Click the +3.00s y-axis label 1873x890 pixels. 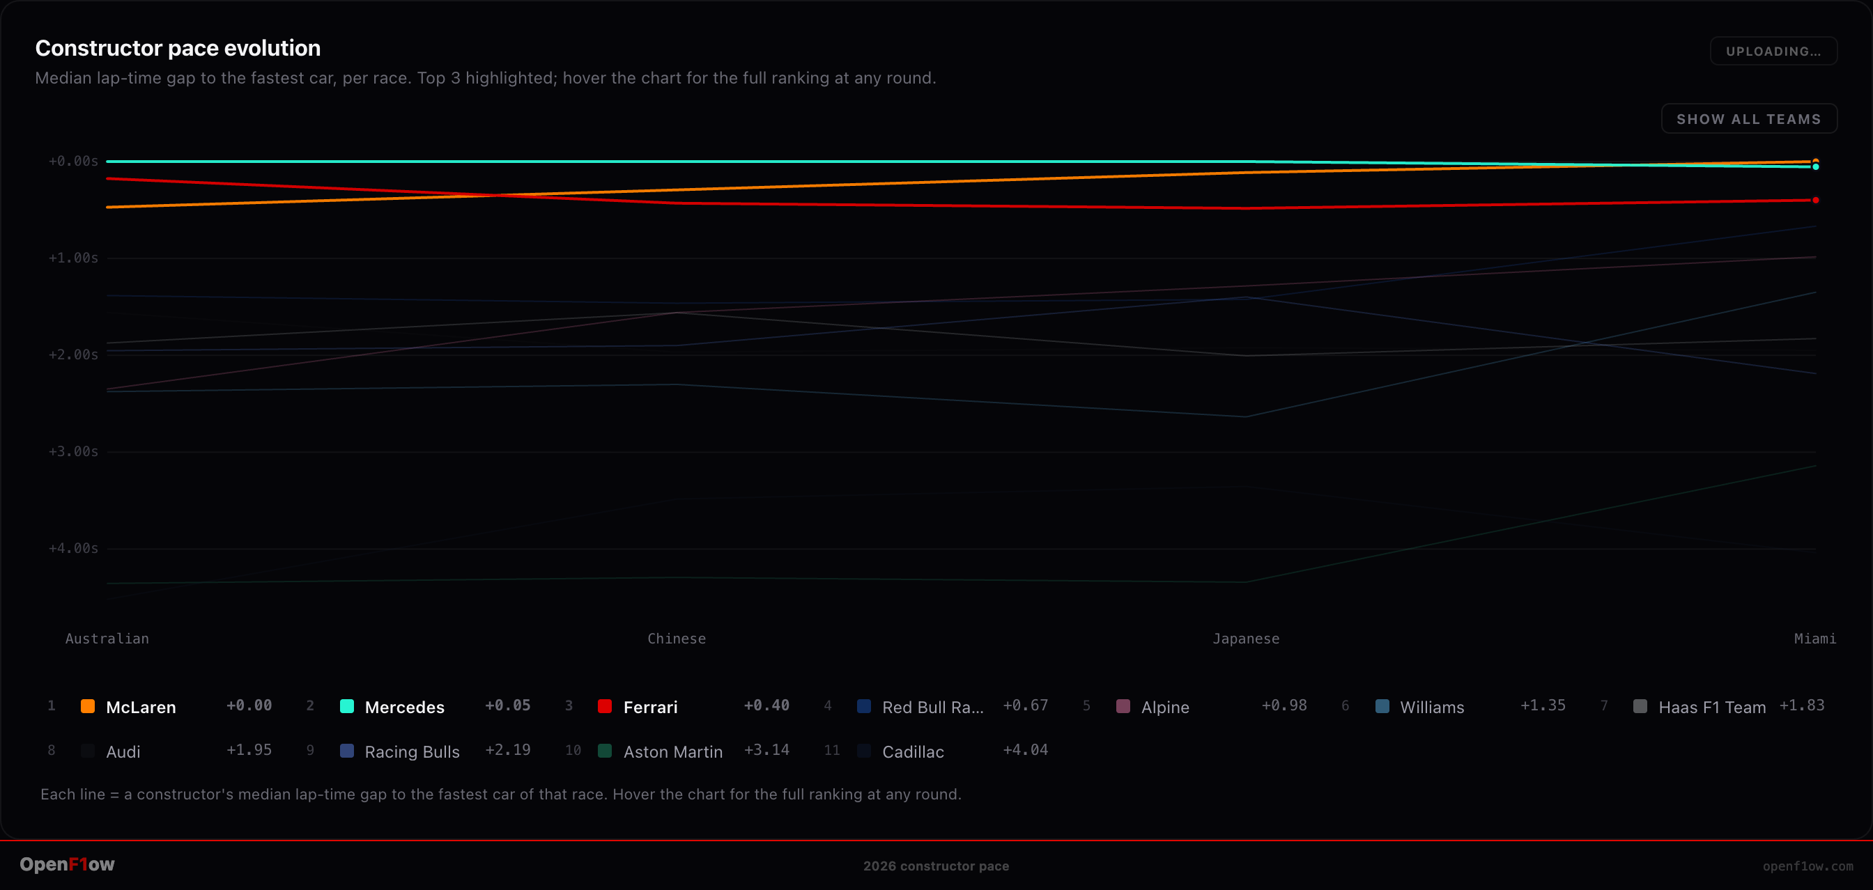[x=73, y=451]
